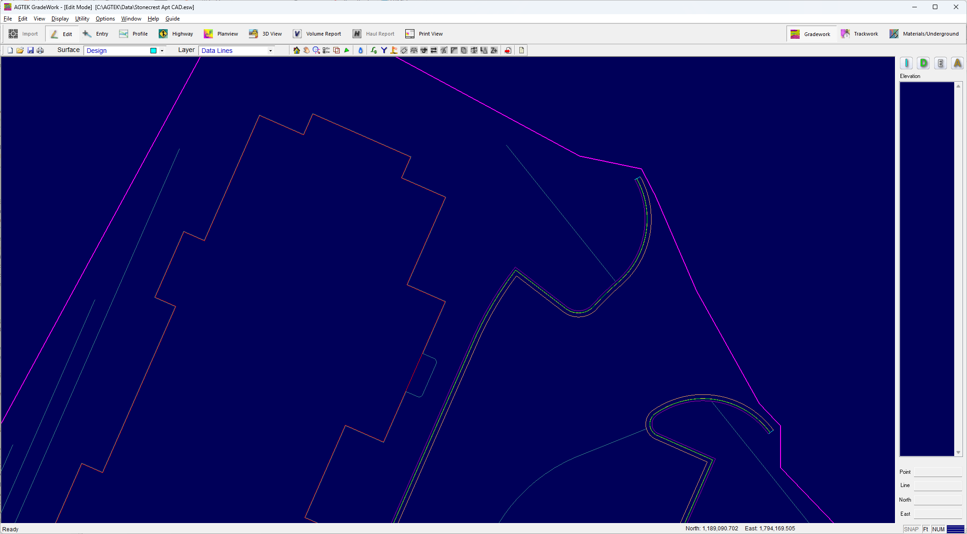This screenshot has height=534, width=967.
Task: Click the Point input field
Action: 937,472
